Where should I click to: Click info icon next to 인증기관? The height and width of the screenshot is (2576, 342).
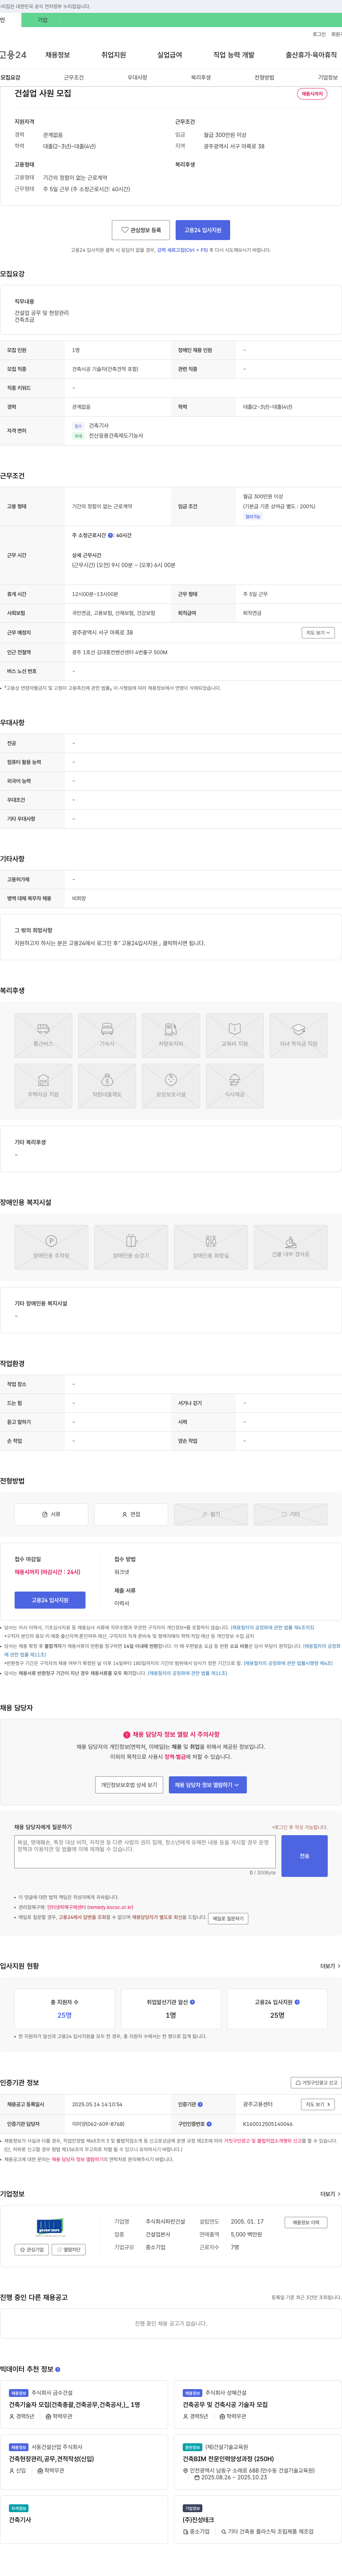tap(200, 2104)
